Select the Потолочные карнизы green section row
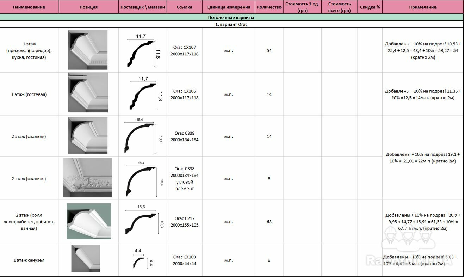This screenshot has width=464, height=277. (231, 17)
